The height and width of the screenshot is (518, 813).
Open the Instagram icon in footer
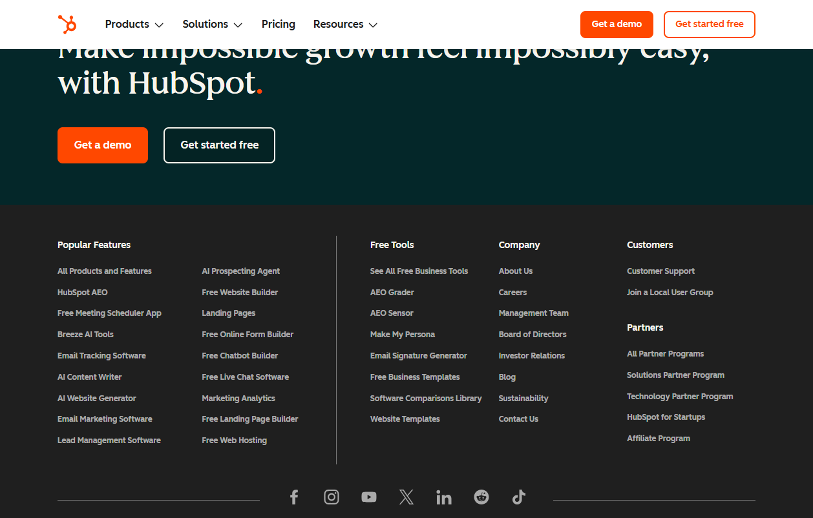(x=332, y=497)
